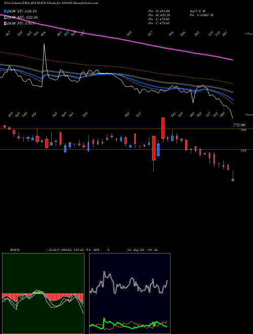Image resolution: width=253 pixels, height=334 pixels.
Task: Click the 518 support level label
Action: [x=243, y=151]
